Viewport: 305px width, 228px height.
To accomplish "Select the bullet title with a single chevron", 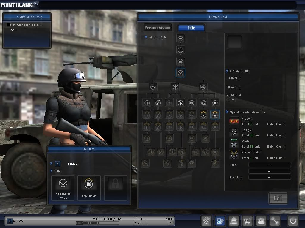I will pos(147,115).
